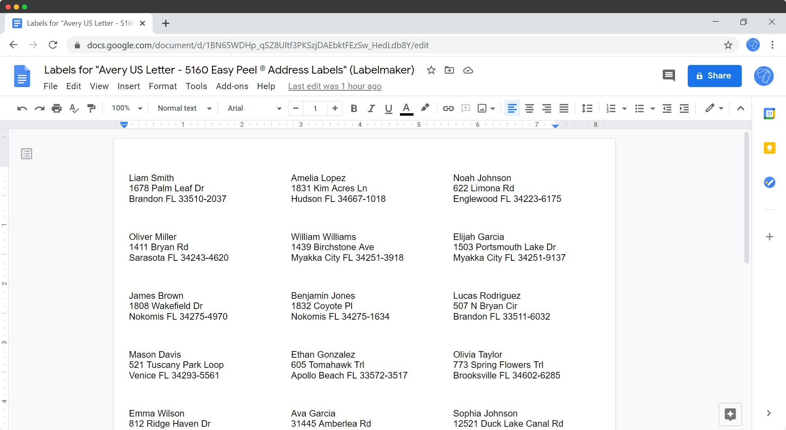Enable center alignment
This screenshot has height=430, width=786.
pyautogui.click(x=529, y=108)
